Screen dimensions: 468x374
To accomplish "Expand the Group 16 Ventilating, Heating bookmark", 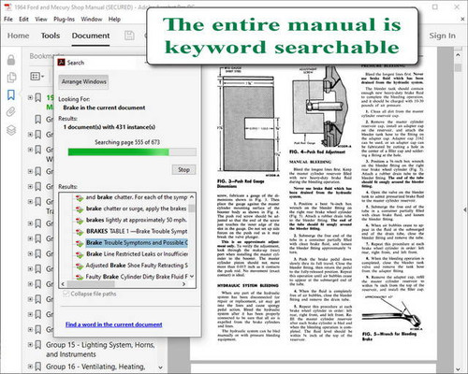I will coord(30,367).
